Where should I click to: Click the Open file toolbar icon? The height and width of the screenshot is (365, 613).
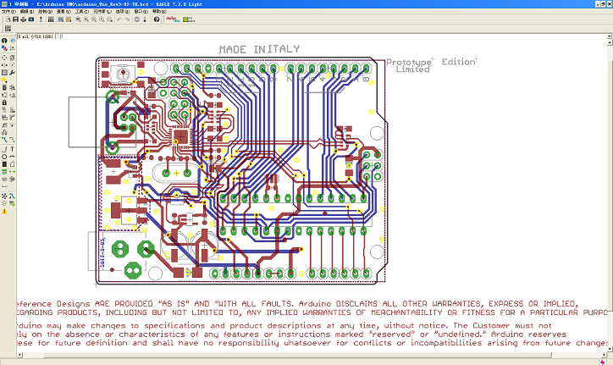click(x=8, y=19)
